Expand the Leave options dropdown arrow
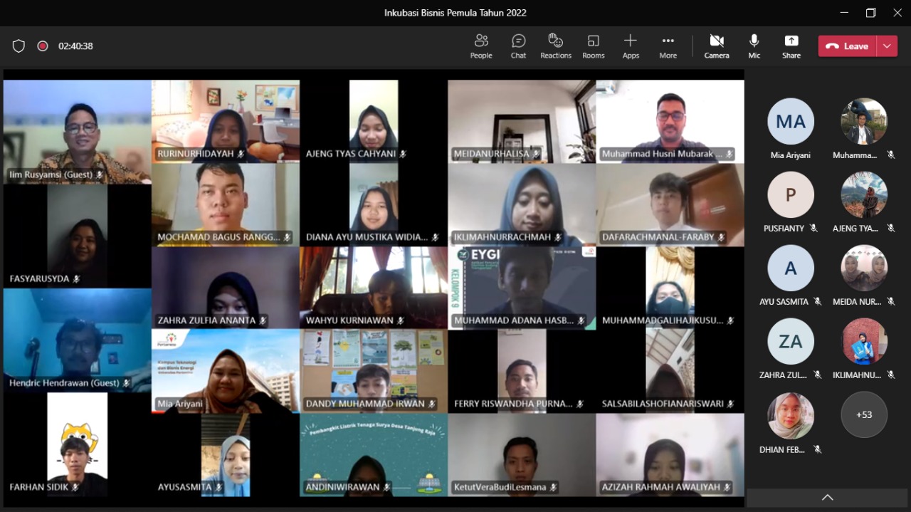911x512 pixels. coord(887,46)
